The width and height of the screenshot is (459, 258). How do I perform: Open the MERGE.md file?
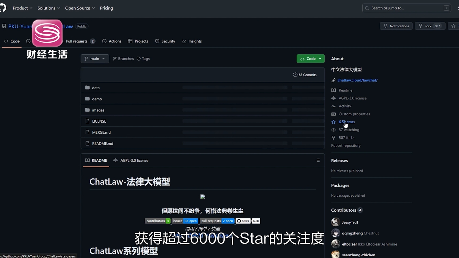point(101,132)
